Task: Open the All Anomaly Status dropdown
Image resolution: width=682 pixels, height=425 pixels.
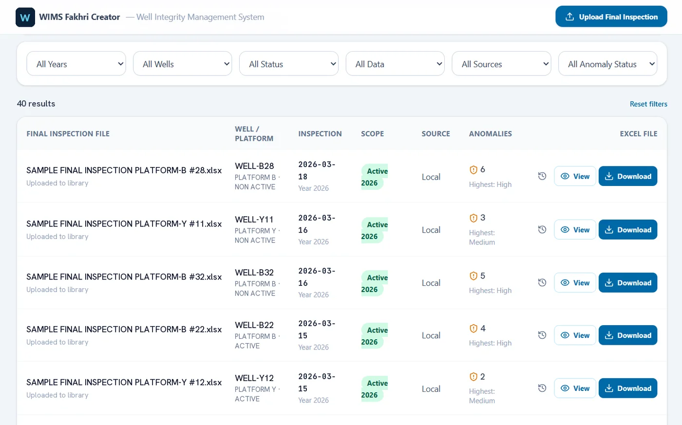Action: pos(607,64)
